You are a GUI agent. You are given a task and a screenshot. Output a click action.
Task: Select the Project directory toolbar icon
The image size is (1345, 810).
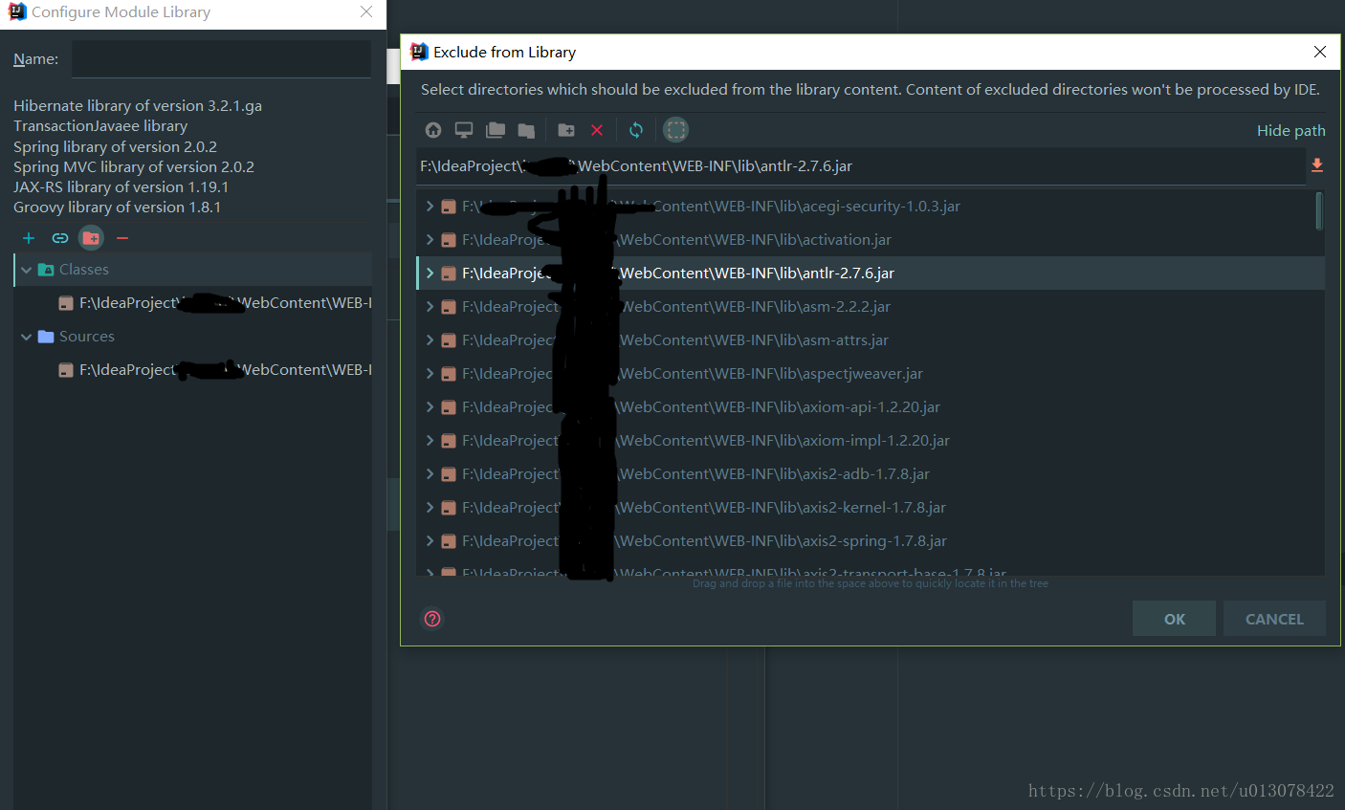[x=496, y=130]
